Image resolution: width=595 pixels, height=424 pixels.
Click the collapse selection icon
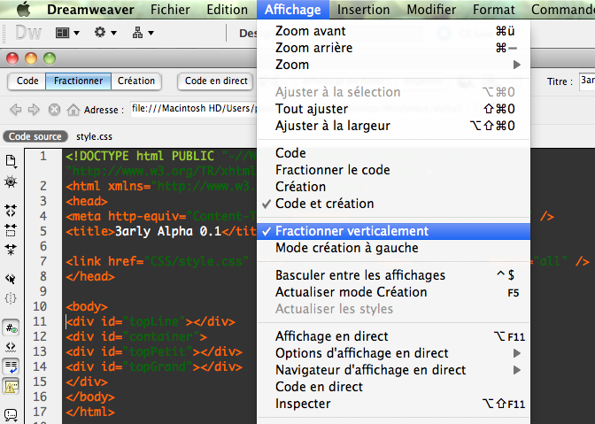(11, 230)
